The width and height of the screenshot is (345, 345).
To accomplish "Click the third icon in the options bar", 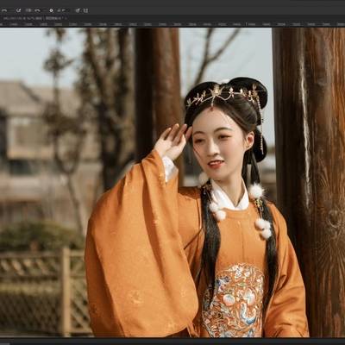I will 28,10.
